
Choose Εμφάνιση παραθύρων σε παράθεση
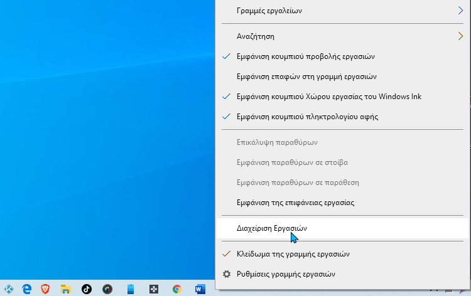coord(342,182)
